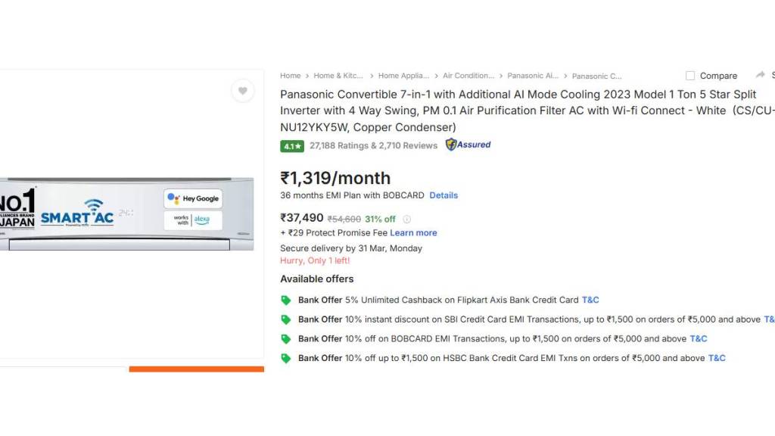Click the price info icon
Image resolution: width=775 pixels, height=436 pixels.
pos(407,220)
